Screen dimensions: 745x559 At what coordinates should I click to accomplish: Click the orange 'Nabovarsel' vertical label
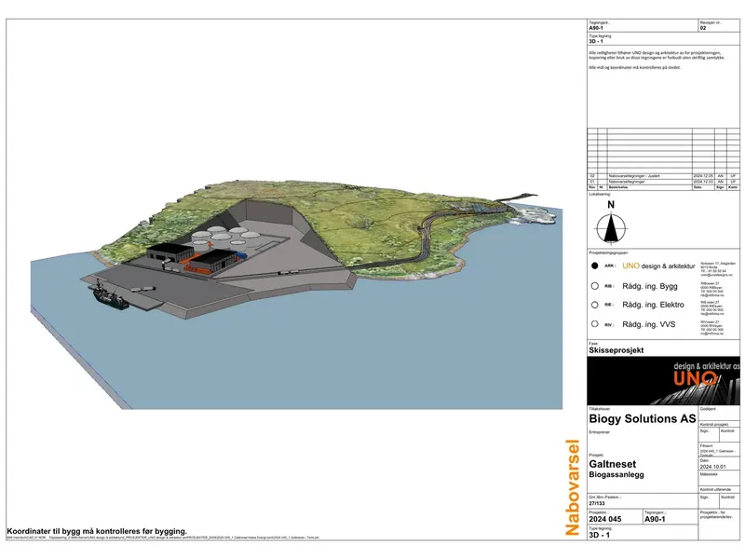point(572,487)
